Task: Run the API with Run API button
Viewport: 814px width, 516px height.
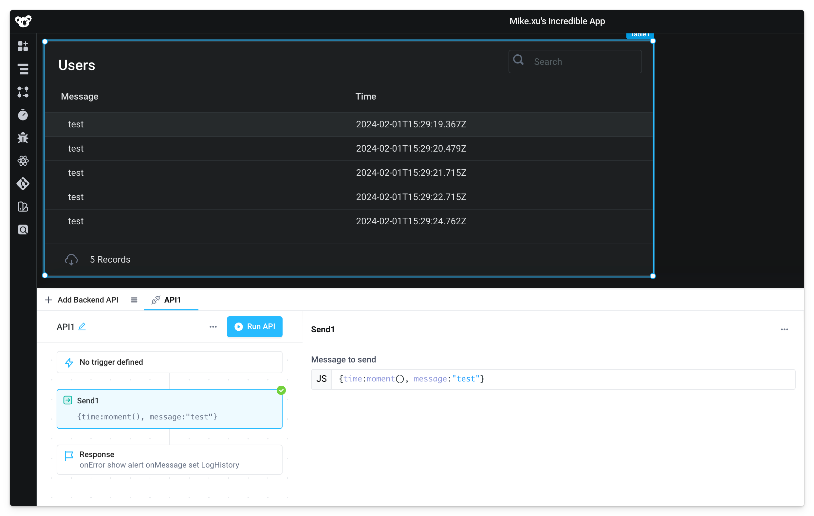Action: click(x=254, y=326)
